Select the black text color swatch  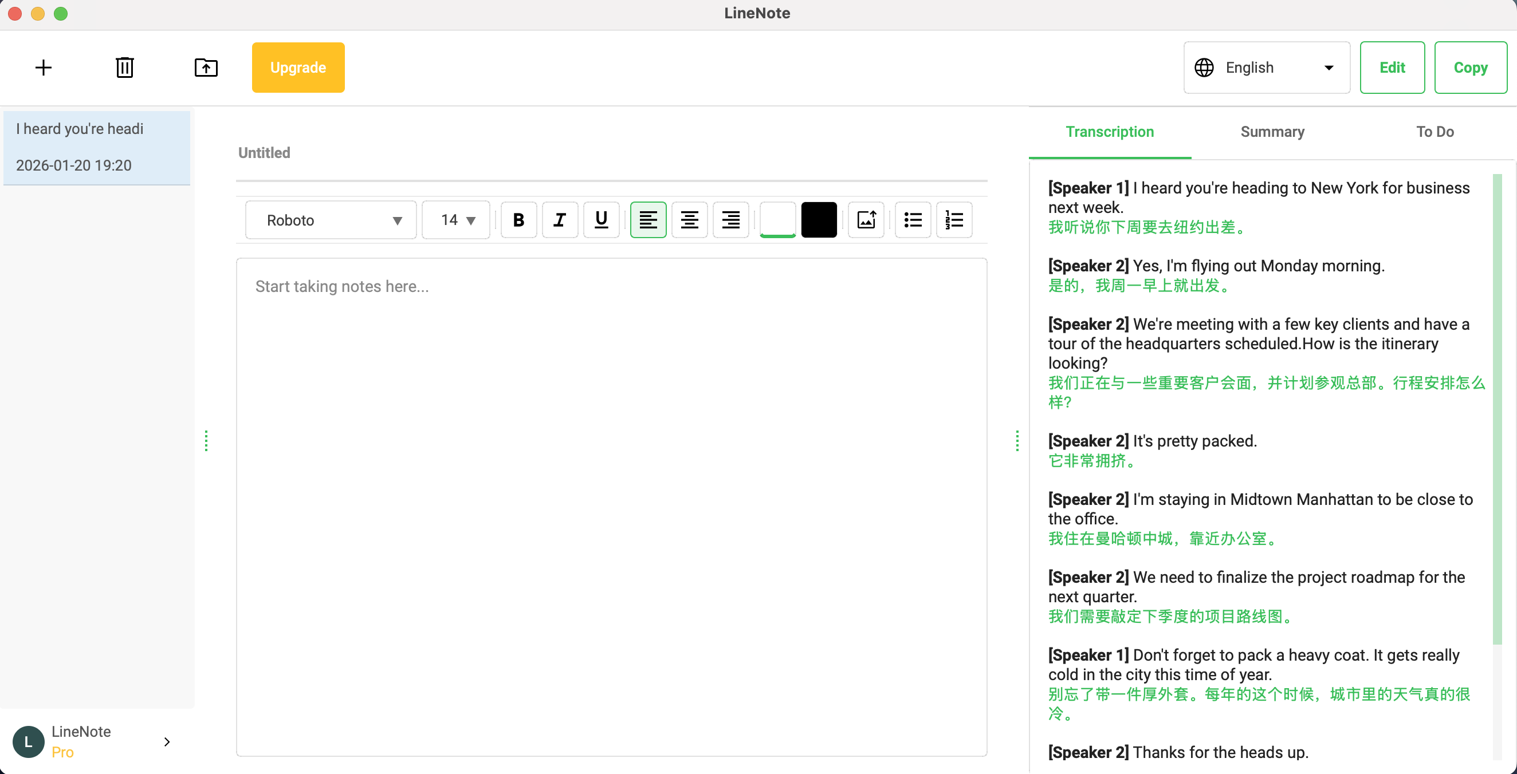(x=819, y=219)
